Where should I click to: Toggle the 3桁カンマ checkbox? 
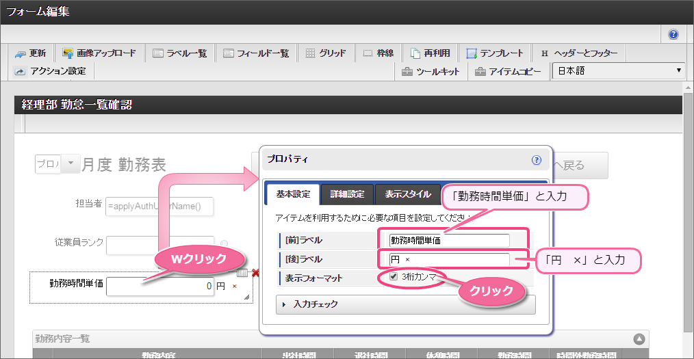point(394,277)
